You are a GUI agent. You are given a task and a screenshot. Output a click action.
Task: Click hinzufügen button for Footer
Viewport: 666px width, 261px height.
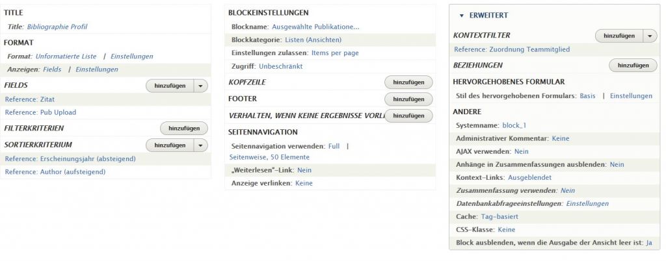(408, 99)
